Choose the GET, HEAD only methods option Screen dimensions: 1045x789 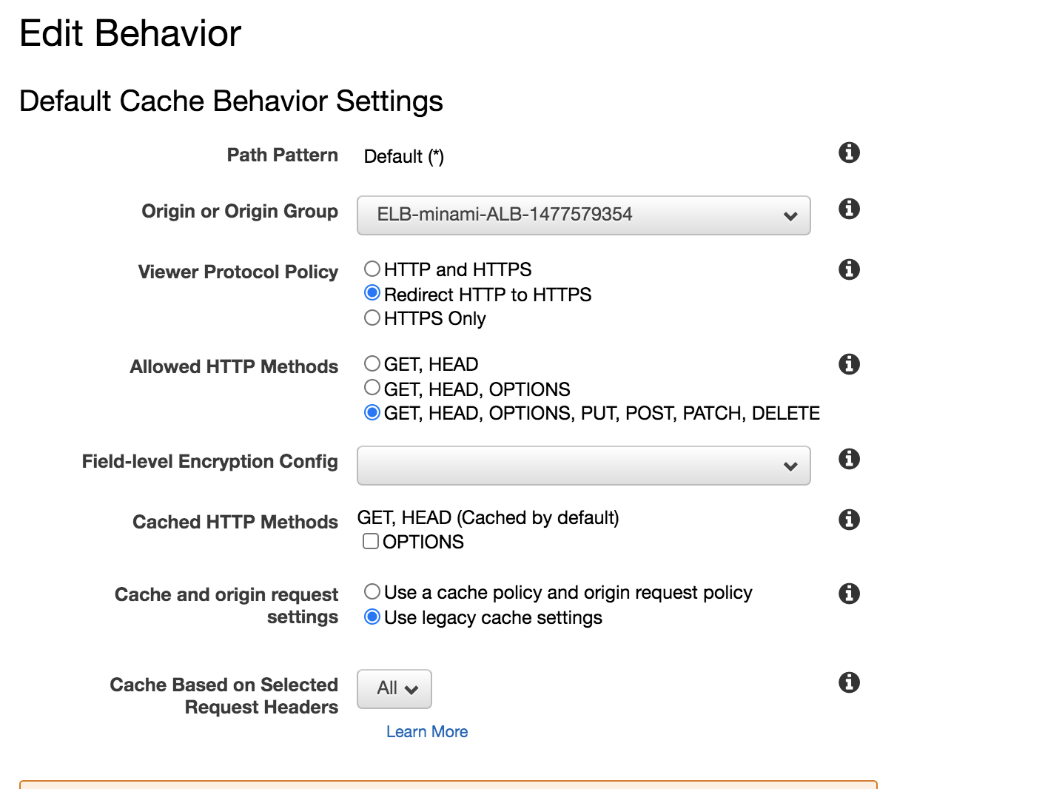point(372,363)
